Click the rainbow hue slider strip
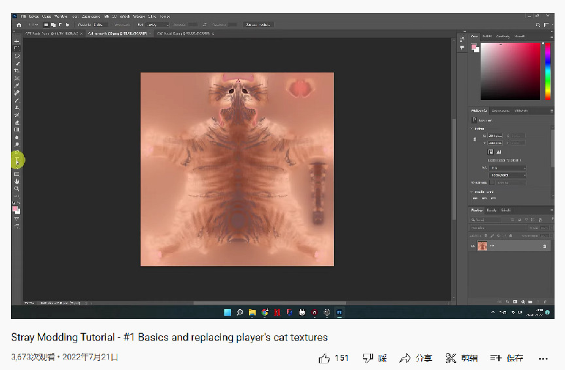This screenshot has width=565, height=370. (548, 71)
